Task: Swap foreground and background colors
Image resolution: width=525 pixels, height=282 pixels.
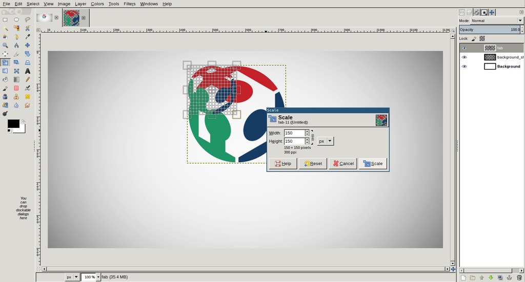Action: (x=23, y=122)
